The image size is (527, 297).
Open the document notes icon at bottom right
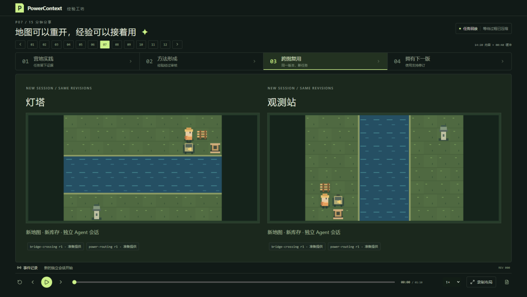[x=507, y=282]
